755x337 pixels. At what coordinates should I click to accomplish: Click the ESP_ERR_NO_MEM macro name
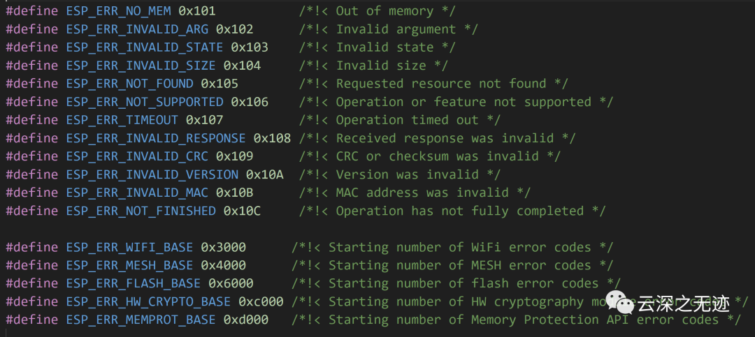[118, 10]
